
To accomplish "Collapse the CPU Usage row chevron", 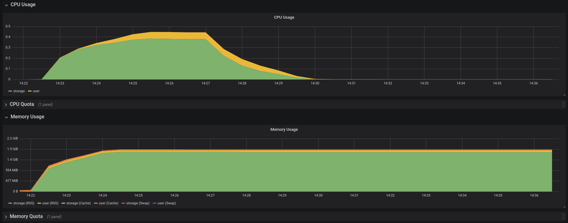I will [6, 5].
